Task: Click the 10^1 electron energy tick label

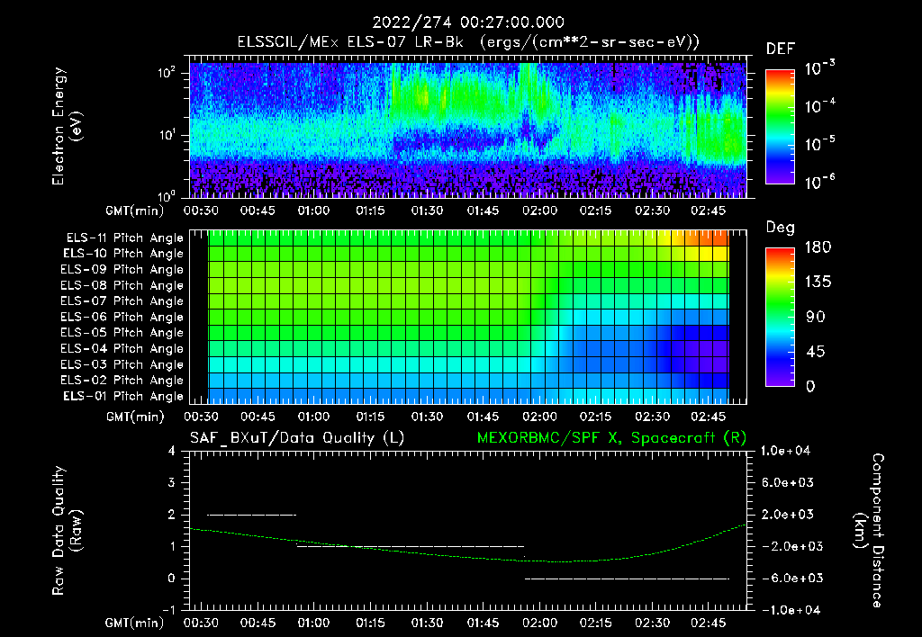Action: [x=167, y=135]
